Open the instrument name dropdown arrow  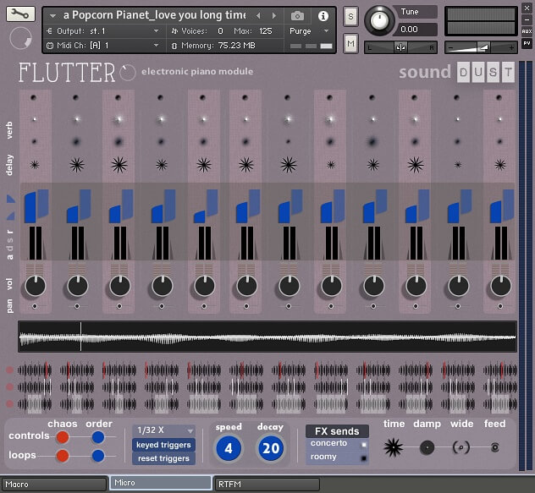click(x=52, y=16)
